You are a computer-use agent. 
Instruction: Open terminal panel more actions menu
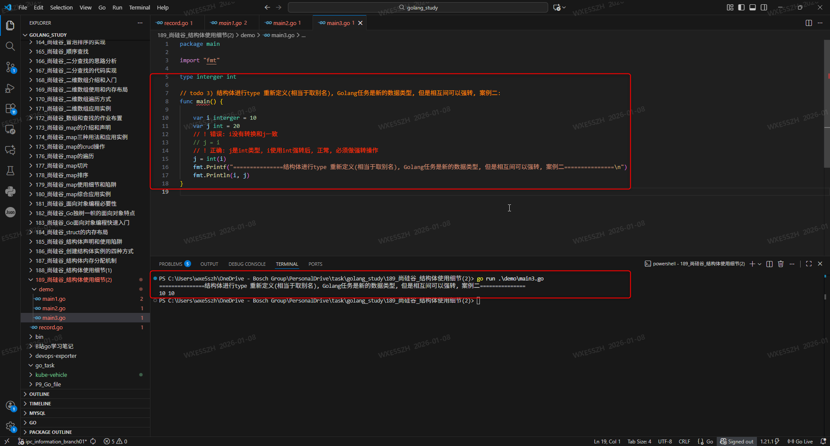pos(792,264)
